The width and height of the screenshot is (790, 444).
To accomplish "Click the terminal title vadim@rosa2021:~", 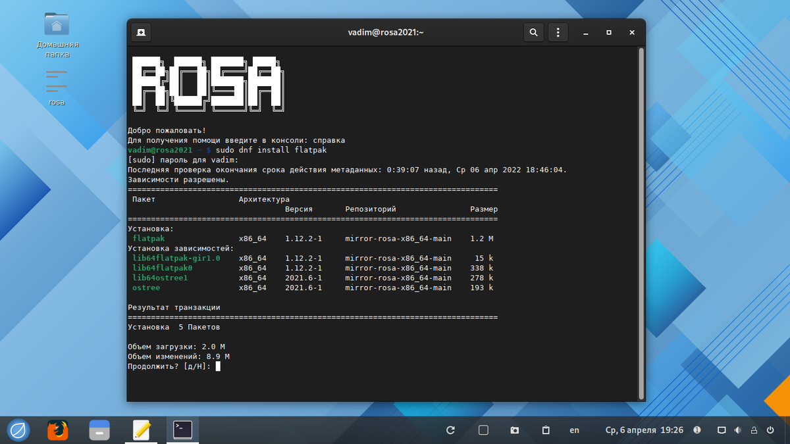I will [386, 32].
